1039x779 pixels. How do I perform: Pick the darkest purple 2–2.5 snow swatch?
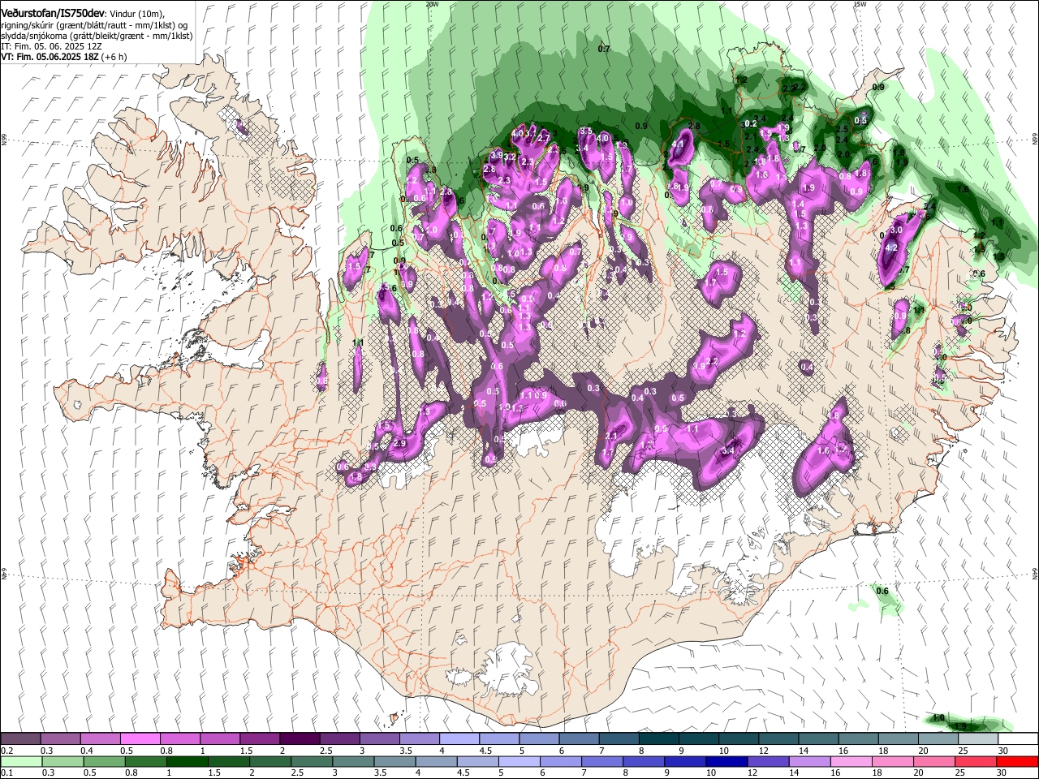(299, 738)
